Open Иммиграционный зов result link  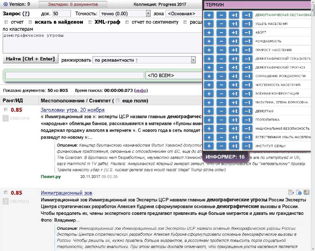[66, 193]
